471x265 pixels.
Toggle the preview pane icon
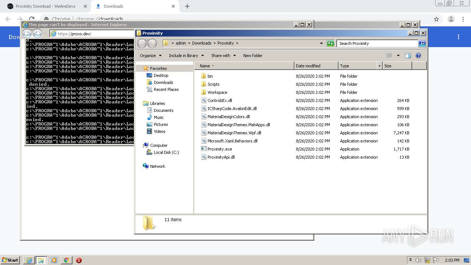click(x=408, y=56)
